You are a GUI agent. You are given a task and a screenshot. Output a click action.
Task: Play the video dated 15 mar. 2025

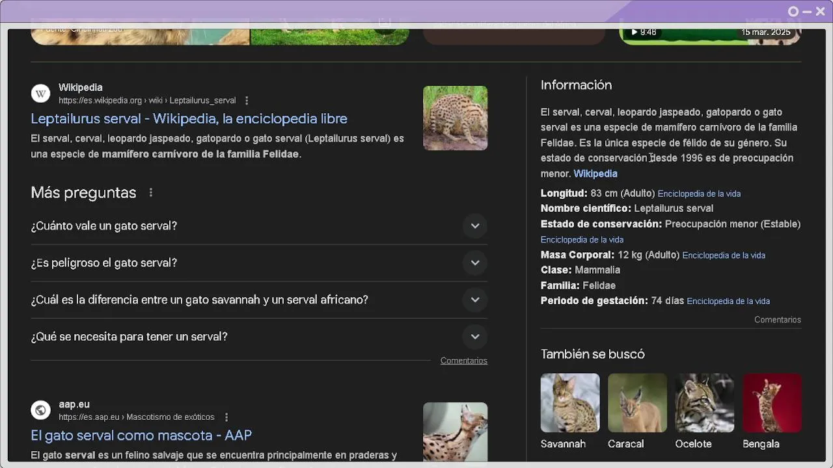pos(709,36)
